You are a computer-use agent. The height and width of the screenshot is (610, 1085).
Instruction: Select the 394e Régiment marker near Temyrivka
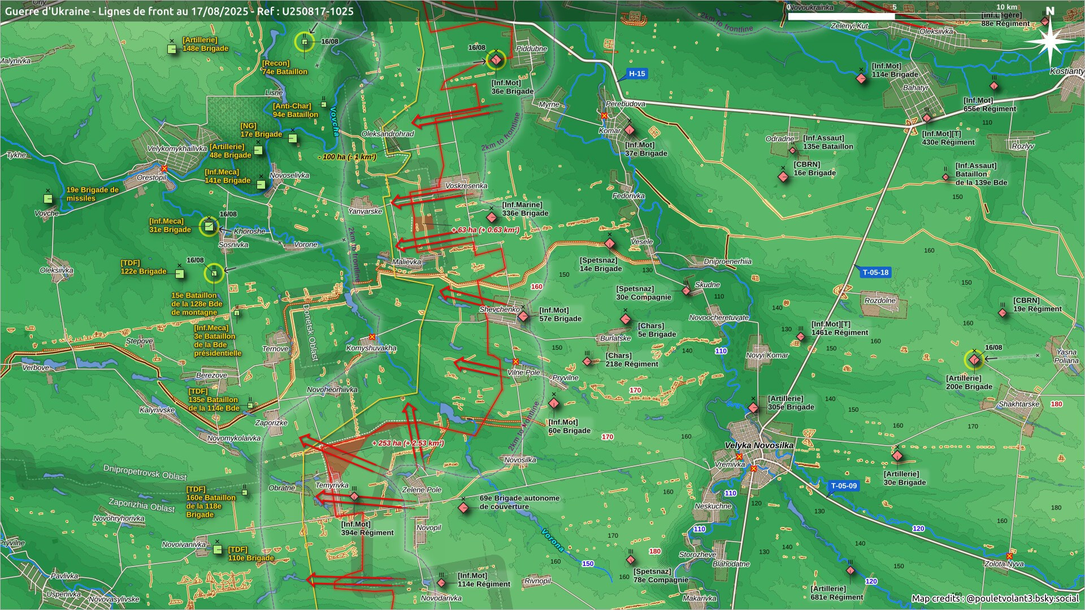(354, 497)
